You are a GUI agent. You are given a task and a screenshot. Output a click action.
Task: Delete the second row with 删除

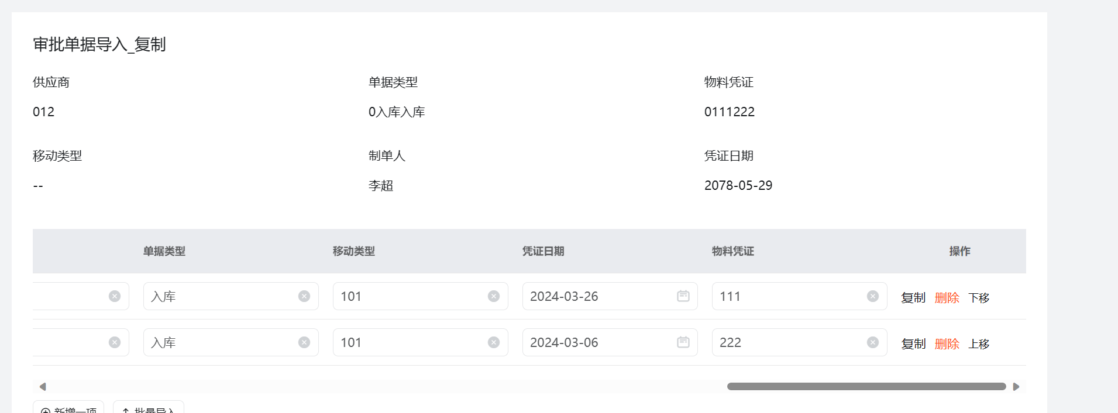947,344
